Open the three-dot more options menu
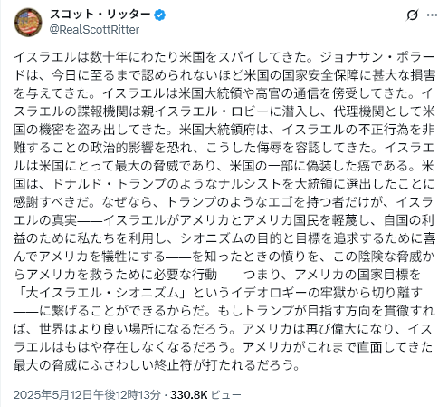The width and height of the screenshot is (448, 407). 432,15
